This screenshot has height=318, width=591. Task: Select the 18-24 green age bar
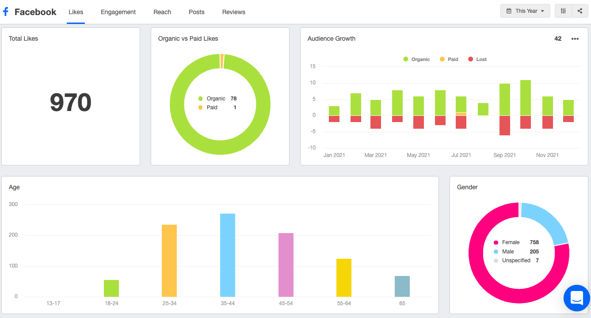pos(111,288)
